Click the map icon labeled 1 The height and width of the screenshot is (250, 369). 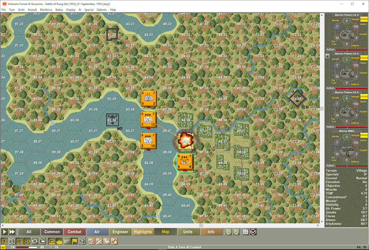click(12, 241)
